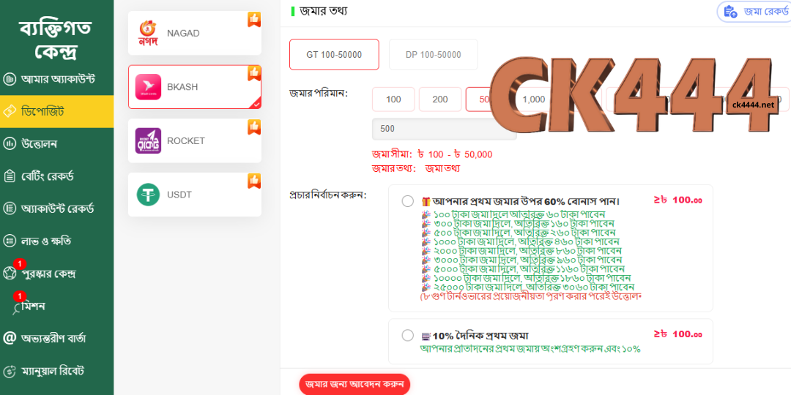791x395 pixels.
Task: Click the deposit amount field showing 500
Action: [x=444, y=129]
